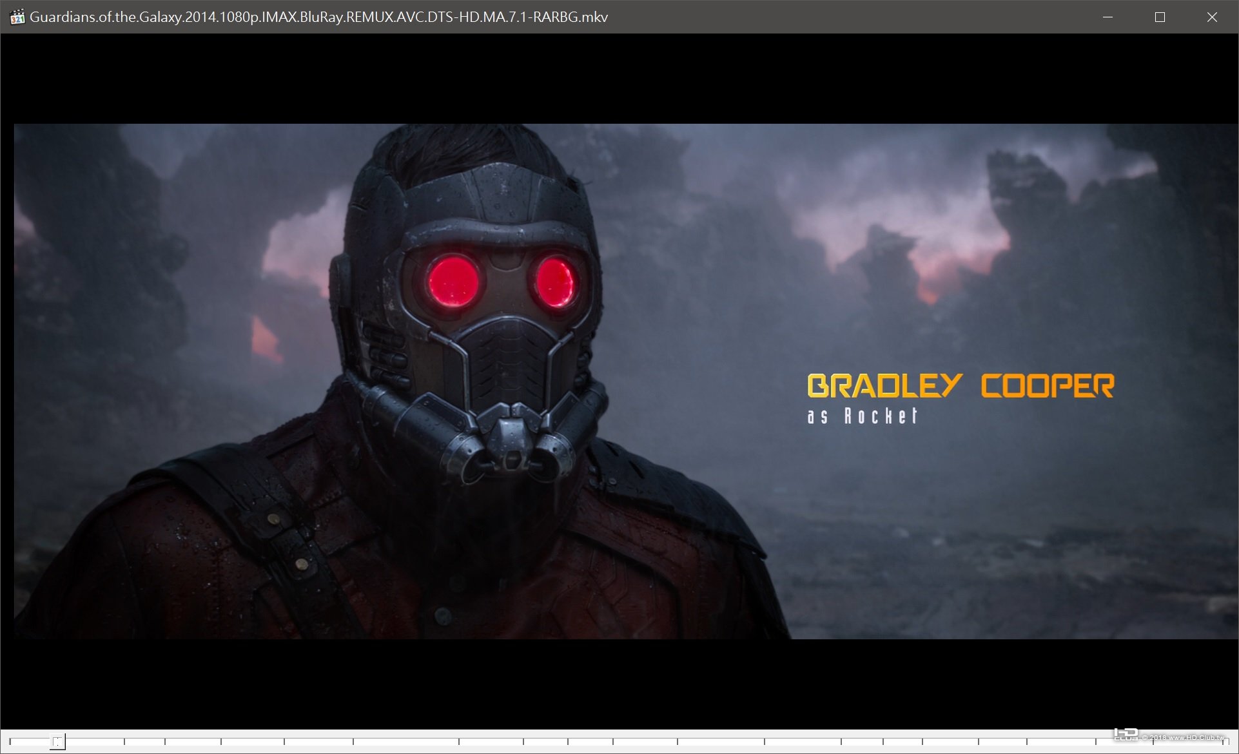Maximize the video player window
The width and height of the screenshot is (1239, 754).
1160,17
